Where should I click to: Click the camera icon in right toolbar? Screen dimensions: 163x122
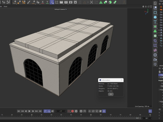(x=155, y=60)
